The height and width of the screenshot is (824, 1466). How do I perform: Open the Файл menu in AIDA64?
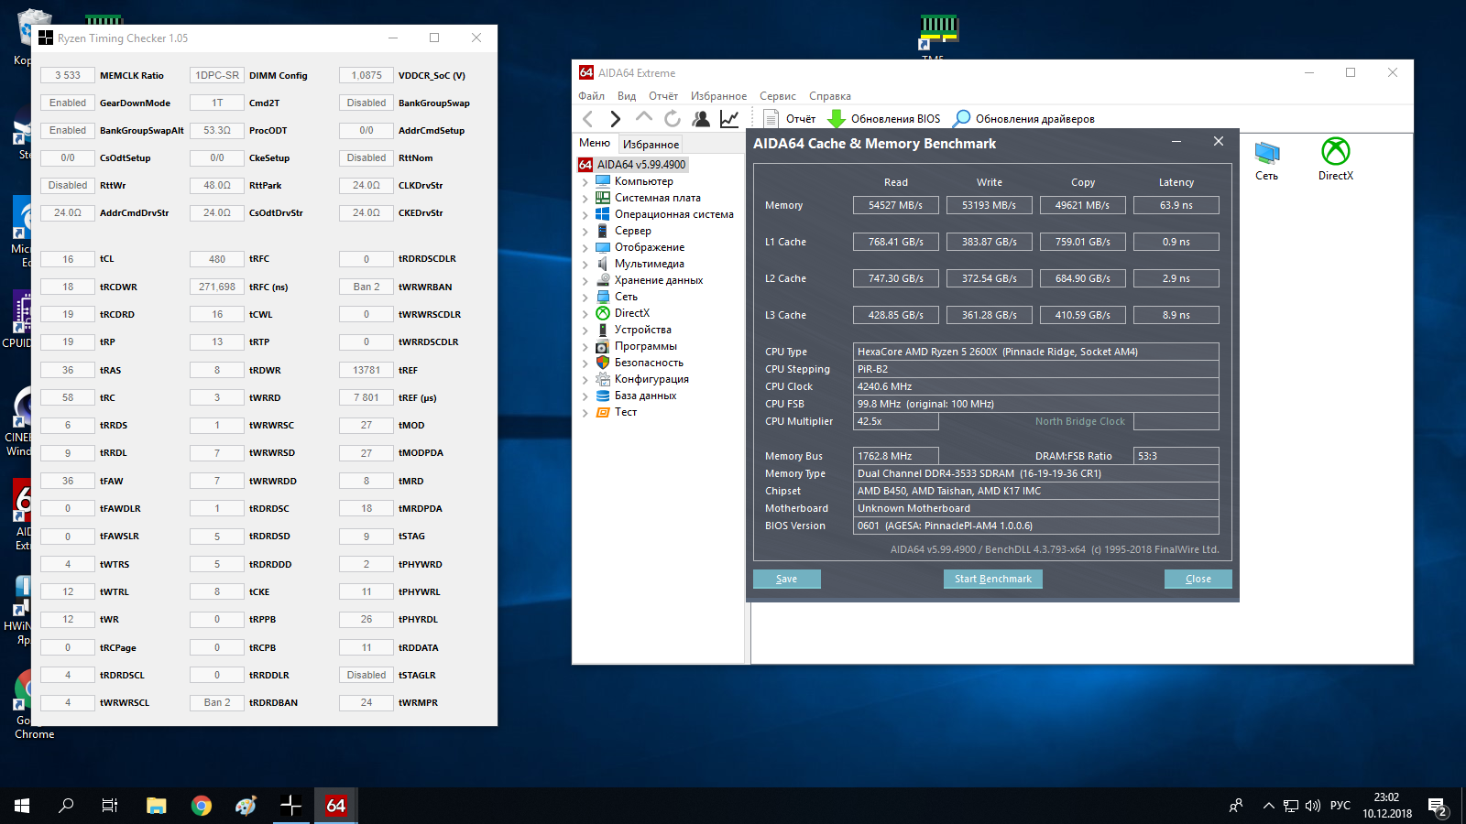click(591, 96)
